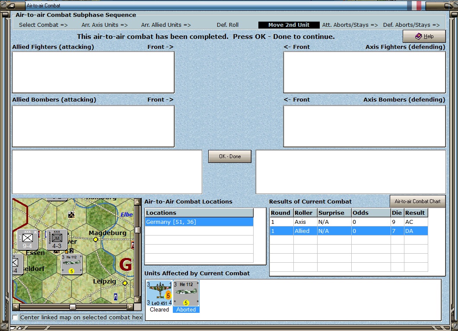458x331 pixels.
Task: Click the Leipzig city dot on map
Action: 125,283
